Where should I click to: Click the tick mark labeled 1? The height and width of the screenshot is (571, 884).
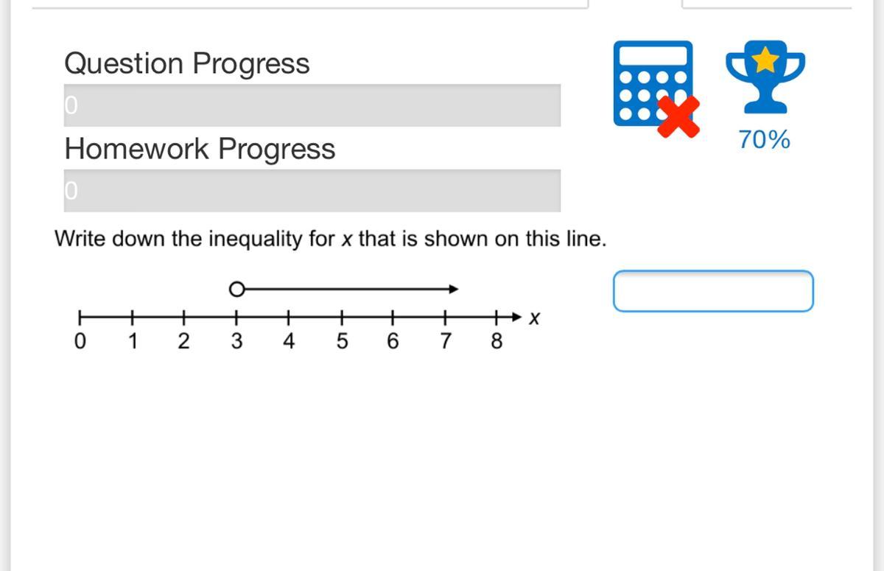tap(133, 318)
